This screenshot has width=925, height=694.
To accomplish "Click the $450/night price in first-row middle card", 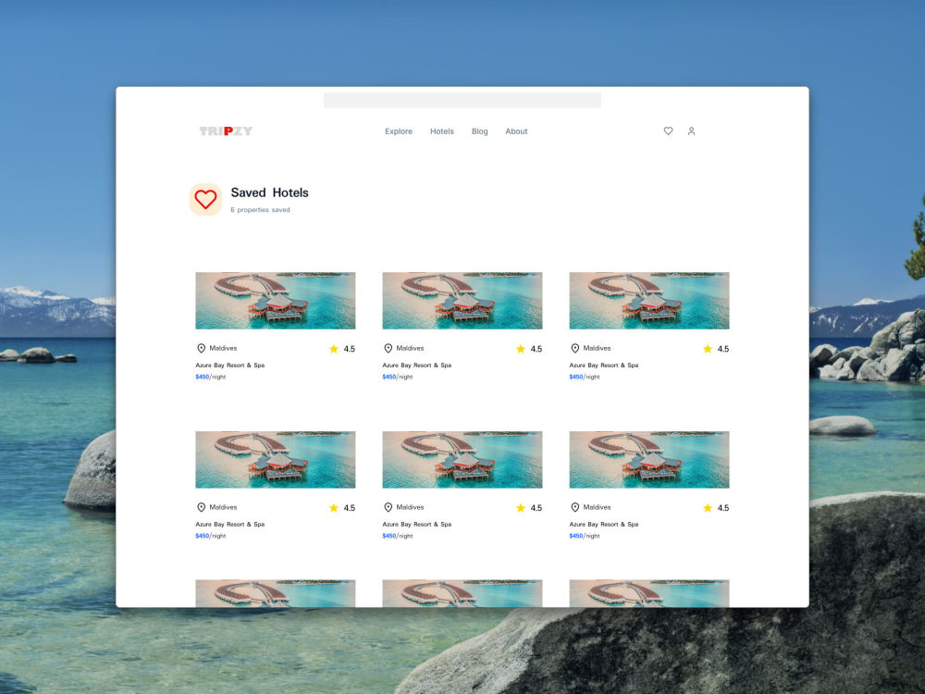I will pos(398,377).
